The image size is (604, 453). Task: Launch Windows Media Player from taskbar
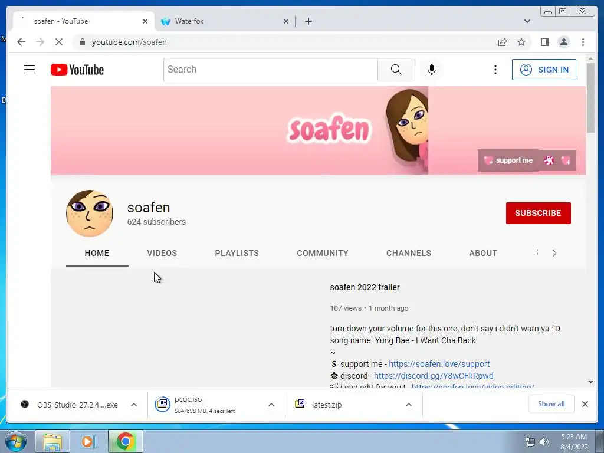[88, 441]
